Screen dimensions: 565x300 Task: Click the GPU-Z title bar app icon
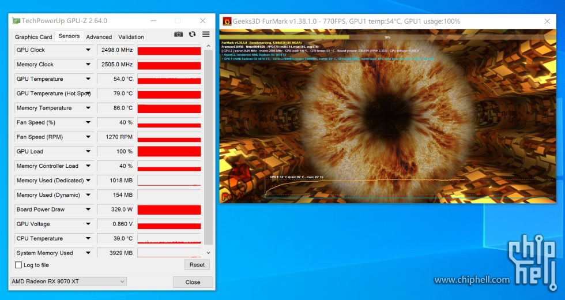click(16, 21)
